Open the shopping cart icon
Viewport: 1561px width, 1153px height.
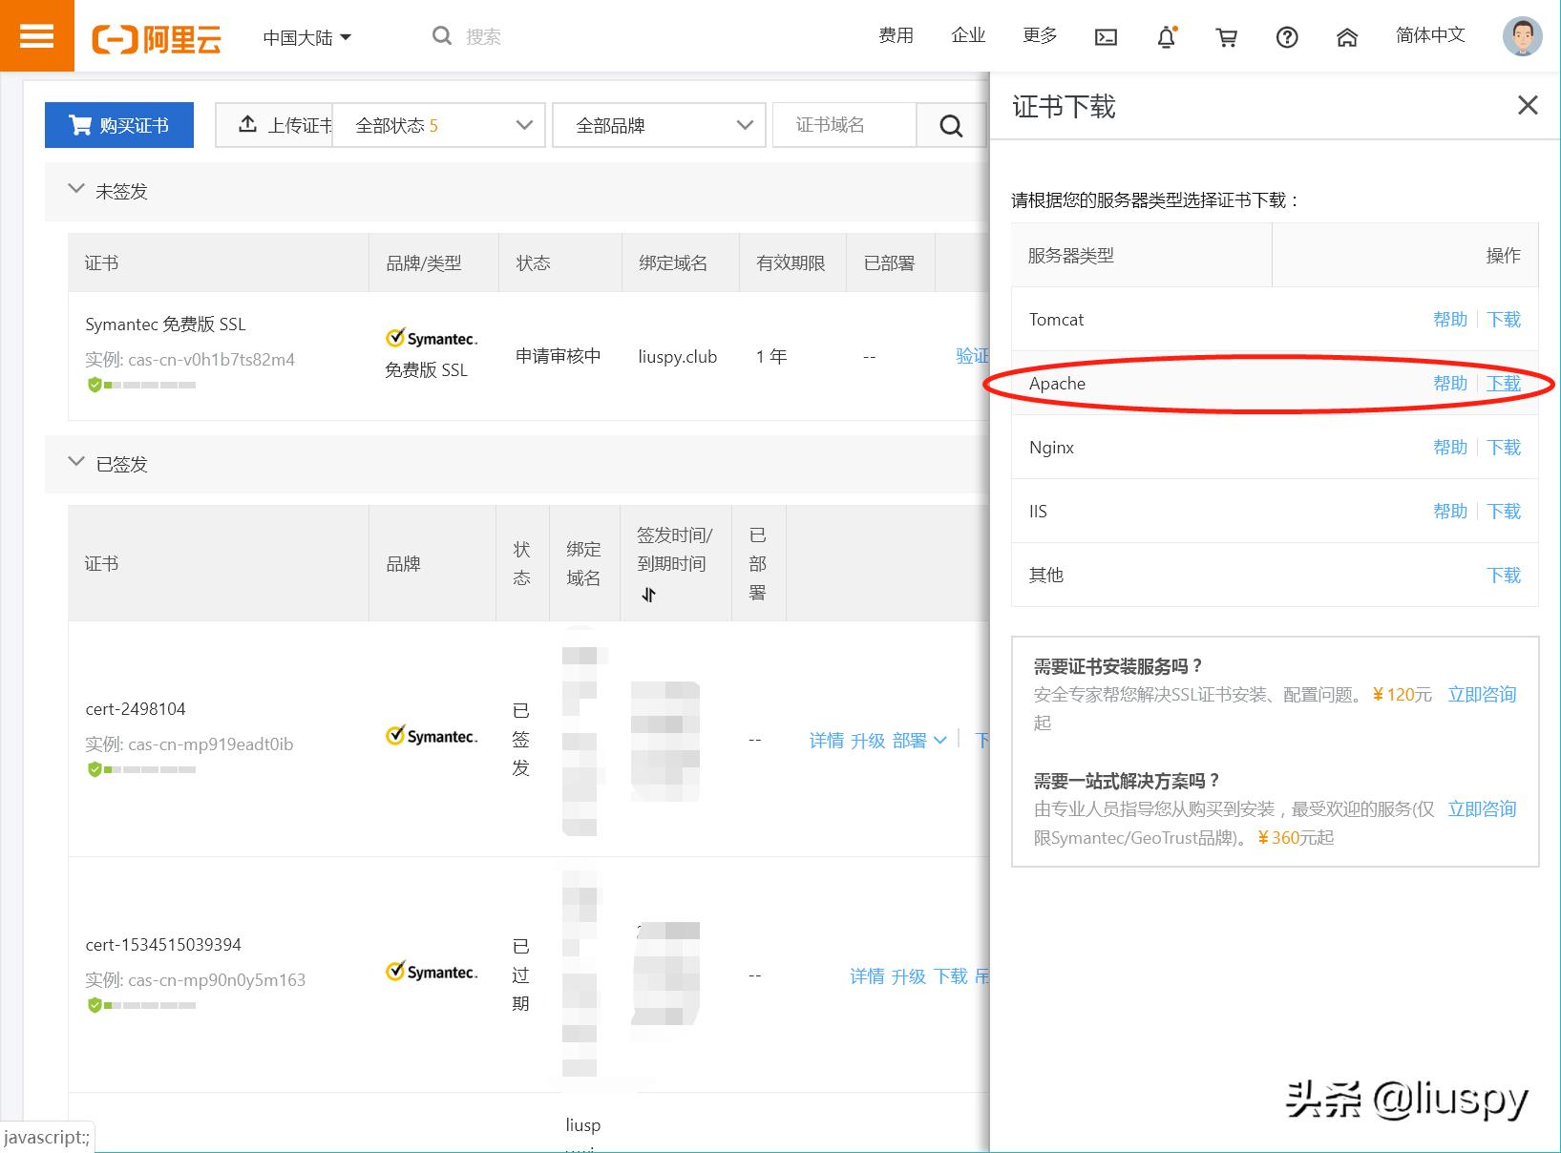(1227, 36)
